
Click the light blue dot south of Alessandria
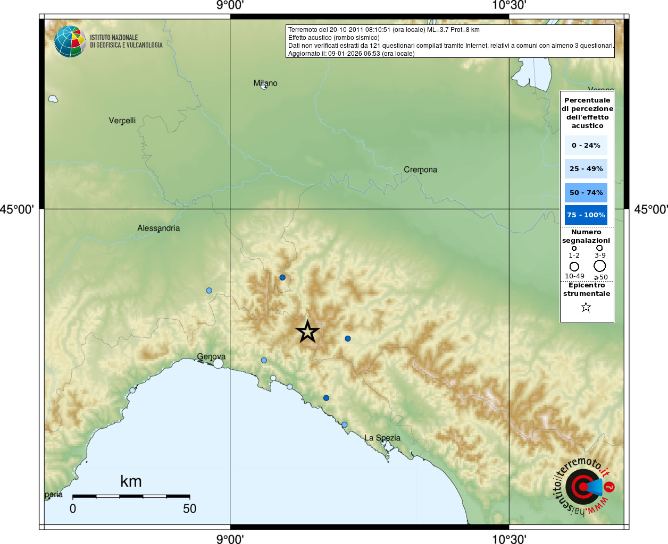209,290
